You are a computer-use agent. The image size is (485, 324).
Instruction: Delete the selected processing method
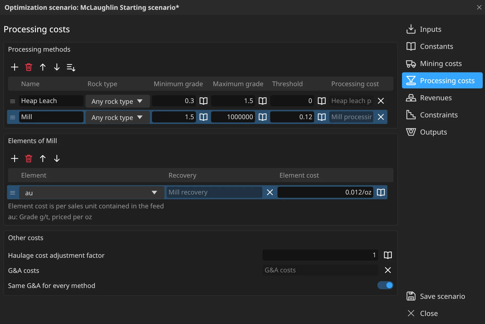coord(29,67)
